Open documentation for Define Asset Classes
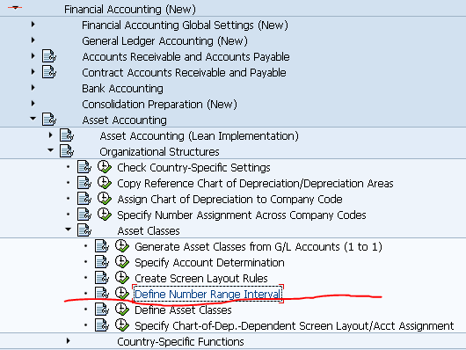 102,310
